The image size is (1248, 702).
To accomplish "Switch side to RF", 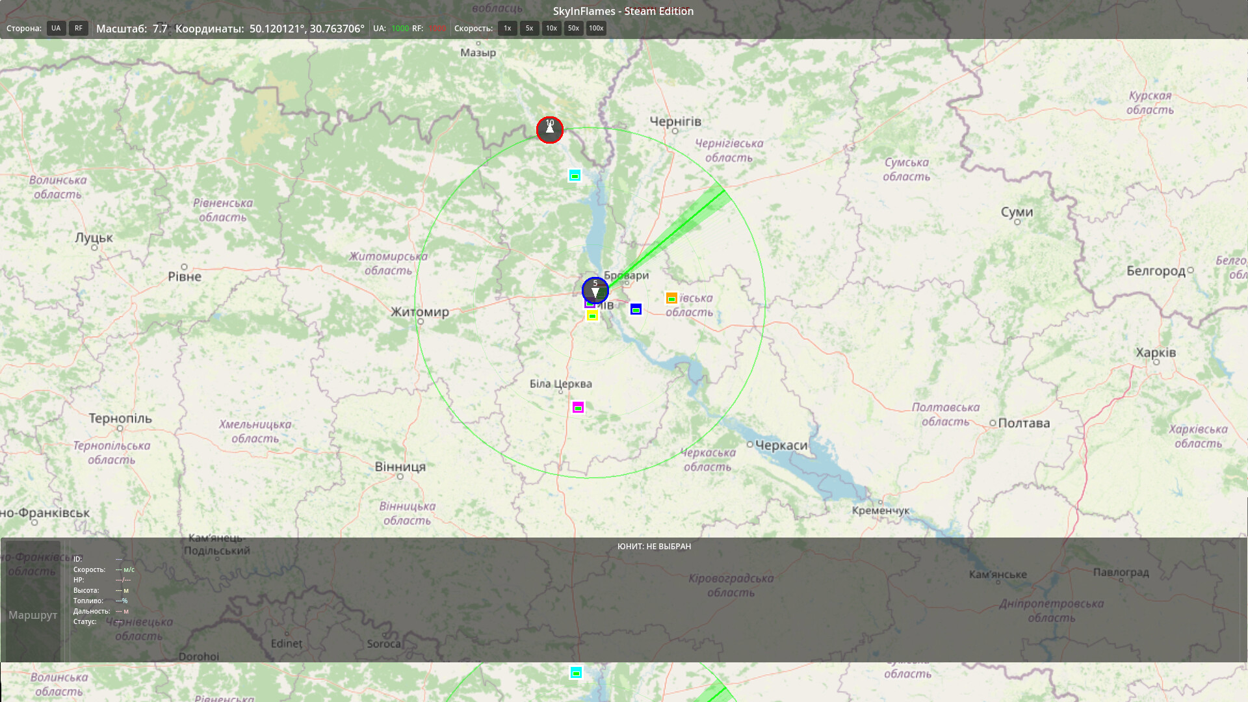I will [79, 28].
